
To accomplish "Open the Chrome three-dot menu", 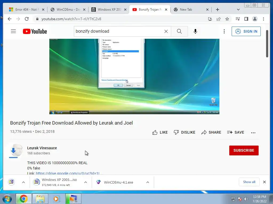I will 263,19.
